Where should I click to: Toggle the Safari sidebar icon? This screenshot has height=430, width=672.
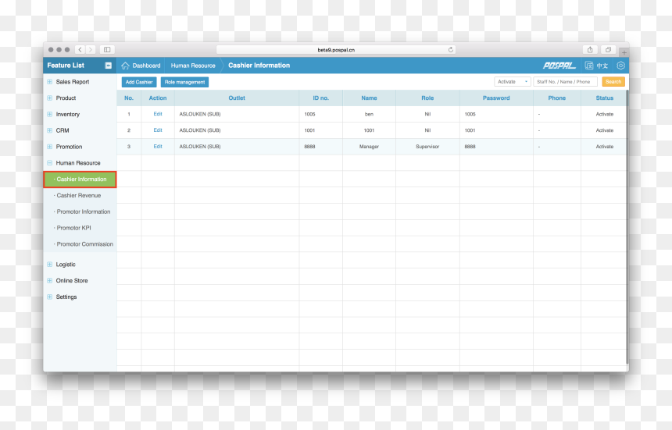point(107,50)
